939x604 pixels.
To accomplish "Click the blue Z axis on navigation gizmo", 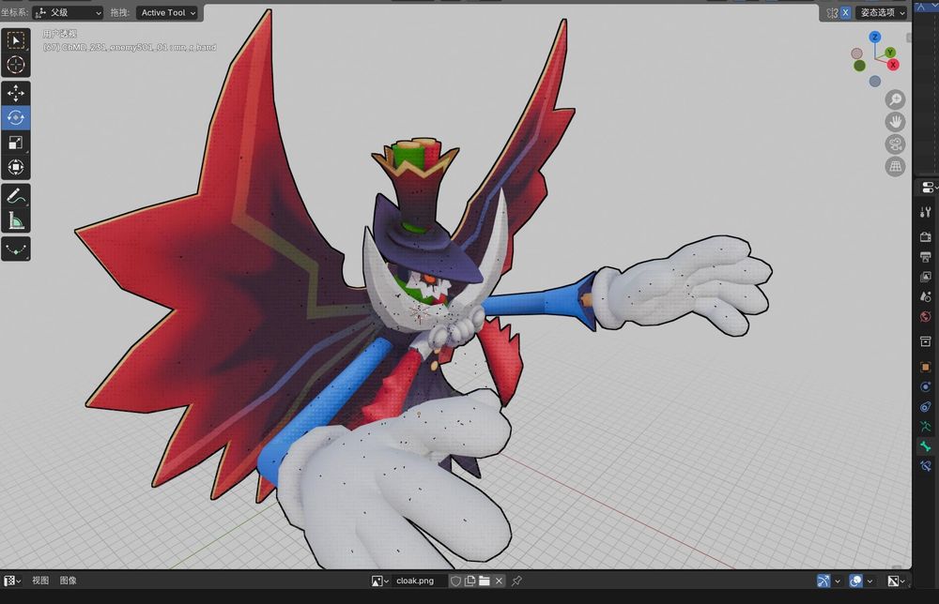I will coord(875,38).
